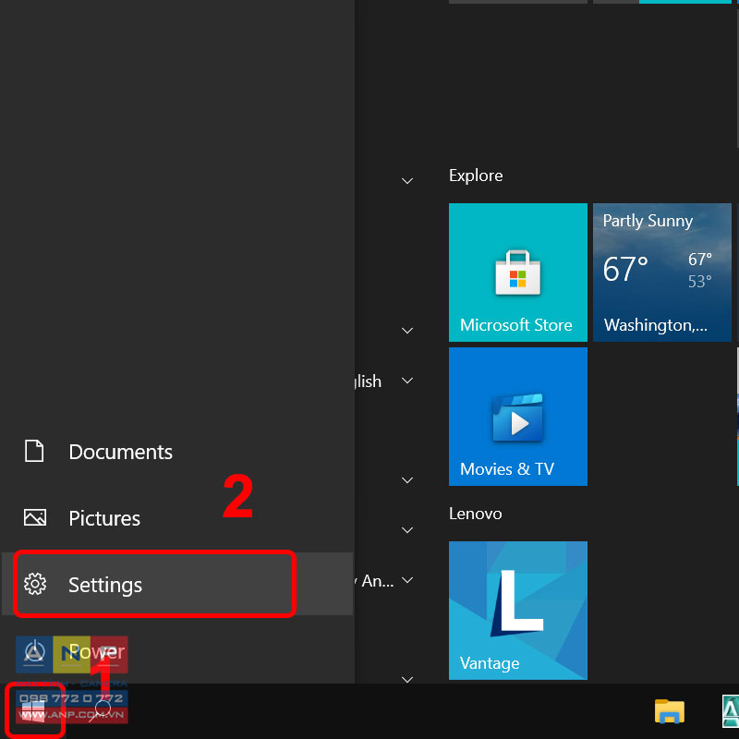739x739 pixels.
Task: Open the Power options entry
Action: click(176, 651)
